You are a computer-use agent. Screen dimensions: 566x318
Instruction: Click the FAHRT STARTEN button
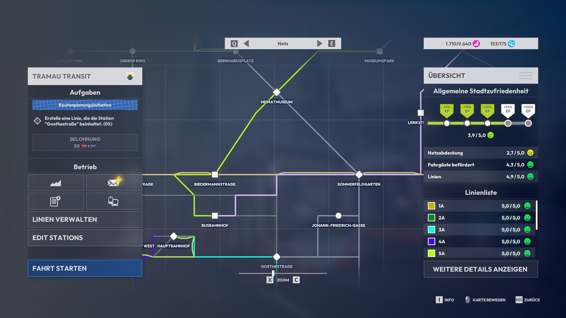click(x=85, y=268)
